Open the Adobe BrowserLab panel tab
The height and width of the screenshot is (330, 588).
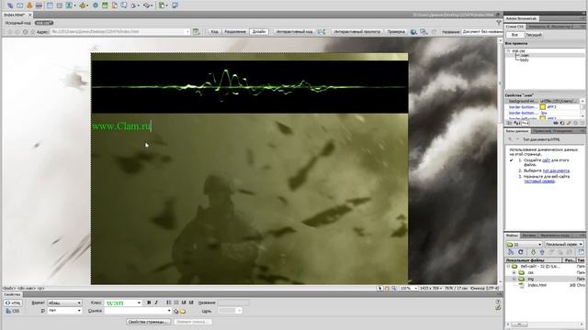click(x=521, y=18)
